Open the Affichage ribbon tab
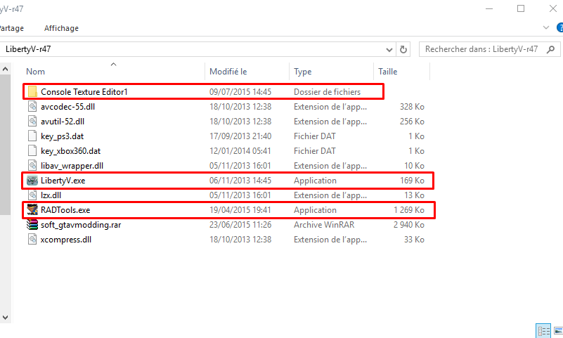Screen dimensions: 563x338 (x=61, y=28)
